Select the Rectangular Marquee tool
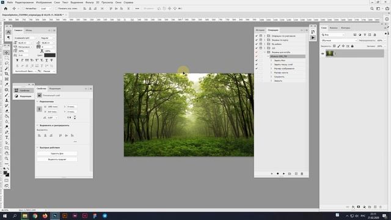The image size is (391, 220). click(x=7, y=58)
